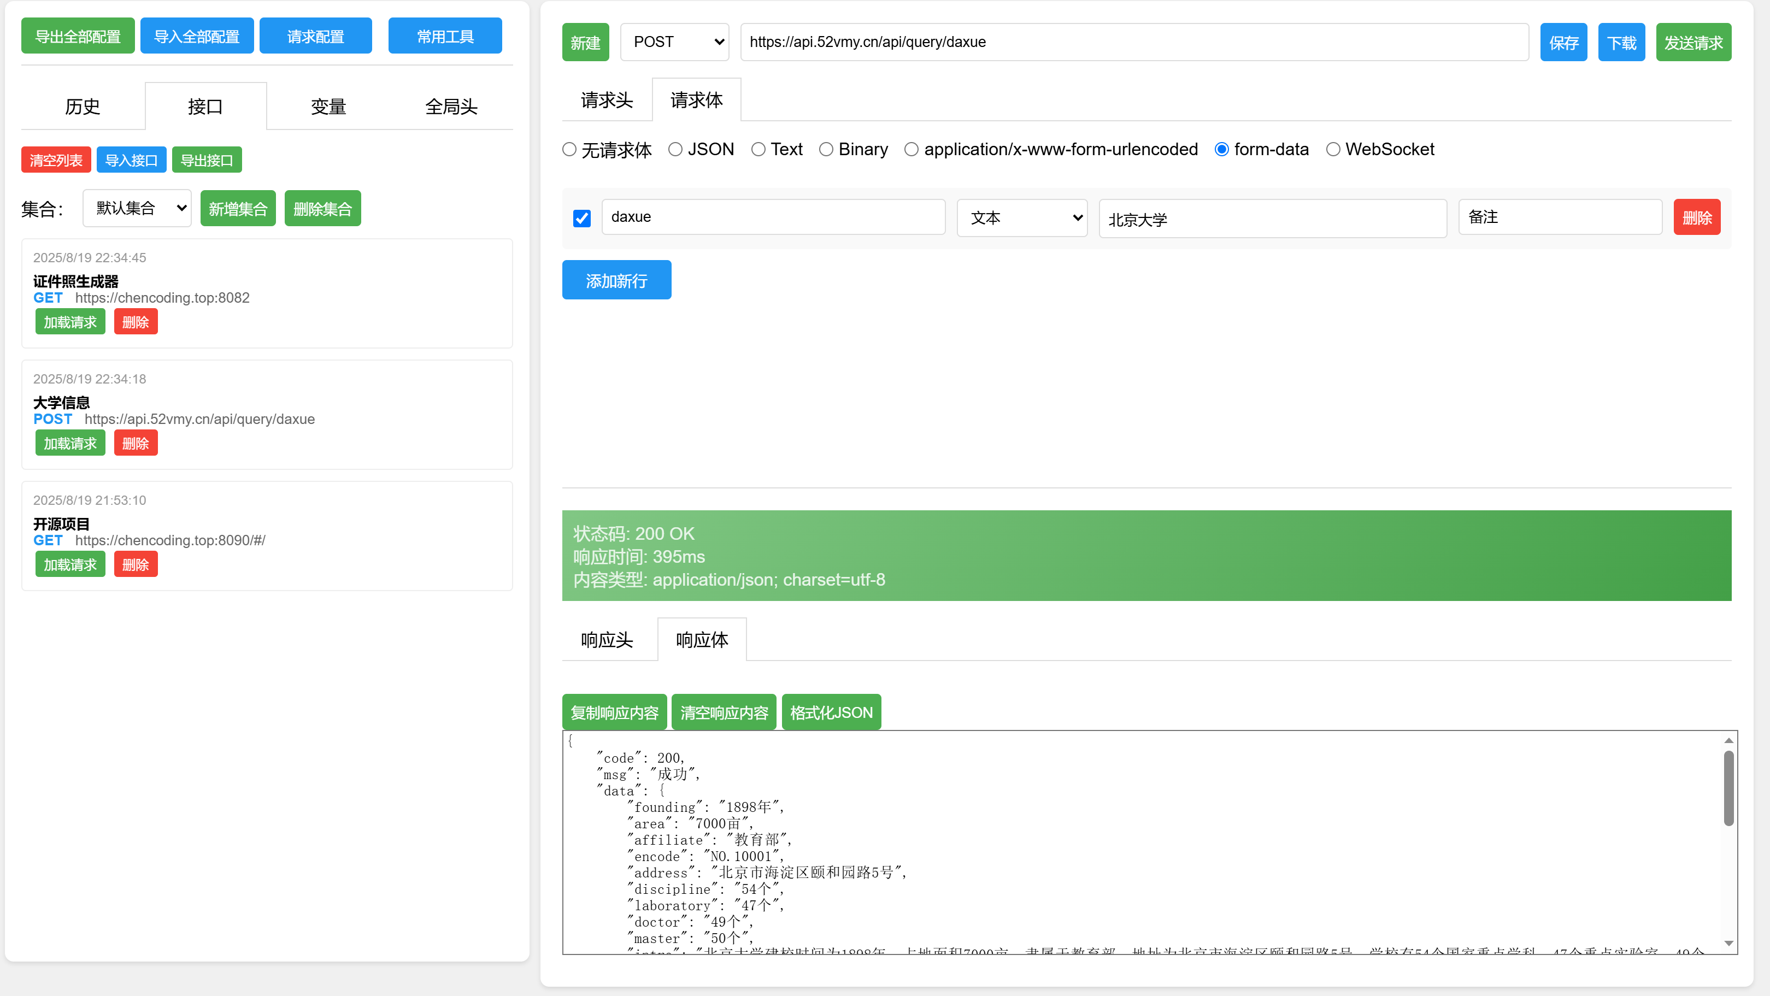1770x996 pixels.
Task: Create new request with 新建 button
Action: 585,43
